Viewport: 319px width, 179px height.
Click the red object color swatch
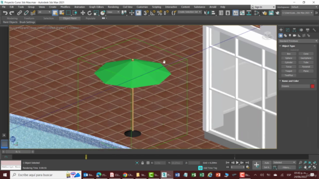pyautogui.click(x=313, y=86)
